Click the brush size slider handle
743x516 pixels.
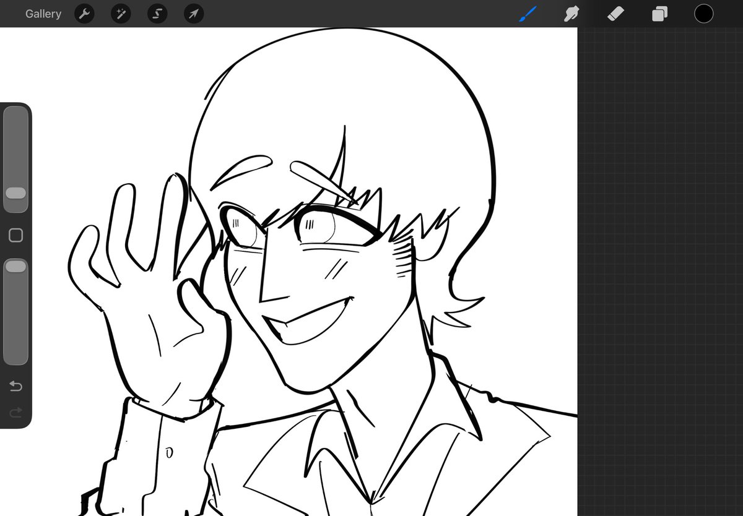(15, 193)
